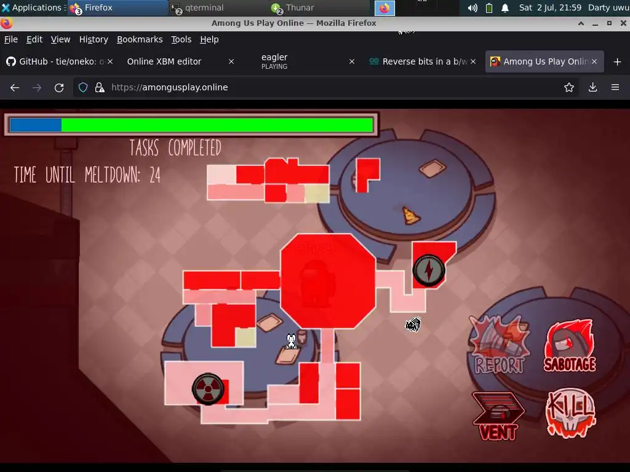Close the Online XBM editor tab
630x472 pixels.
(x=231, y=61)
